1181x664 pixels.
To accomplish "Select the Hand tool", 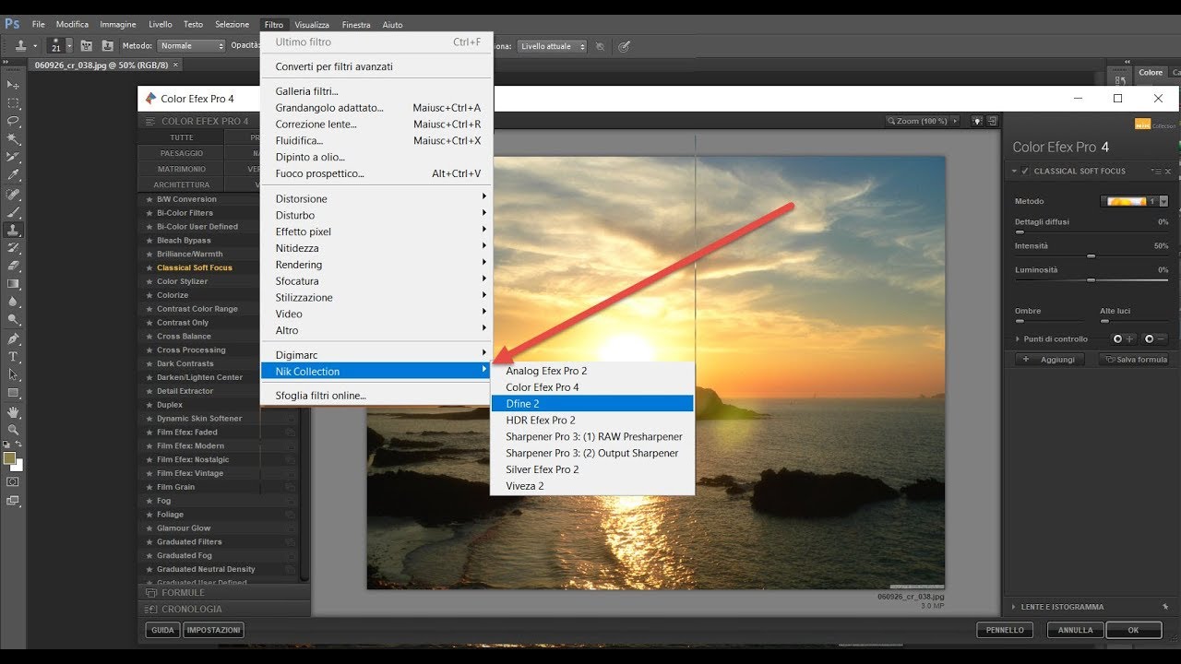I will click(13, 412).
